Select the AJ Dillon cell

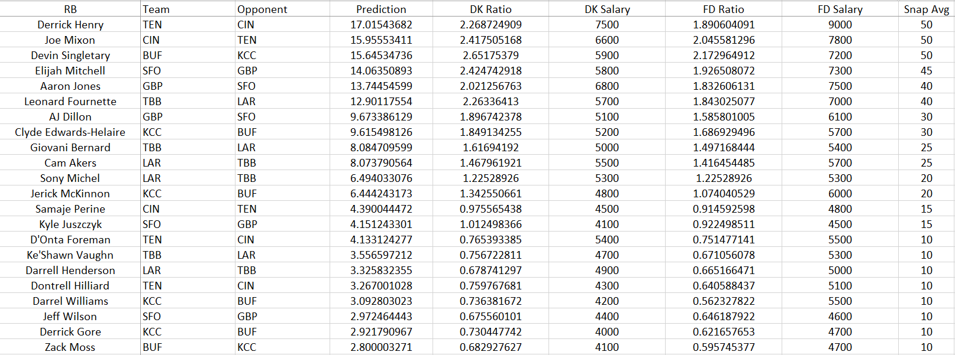(x=70, y=116)
